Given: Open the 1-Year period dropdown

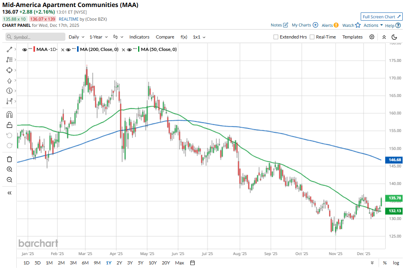Looking at the screenshot, I should pyautogui.click(x=98, y=37).
